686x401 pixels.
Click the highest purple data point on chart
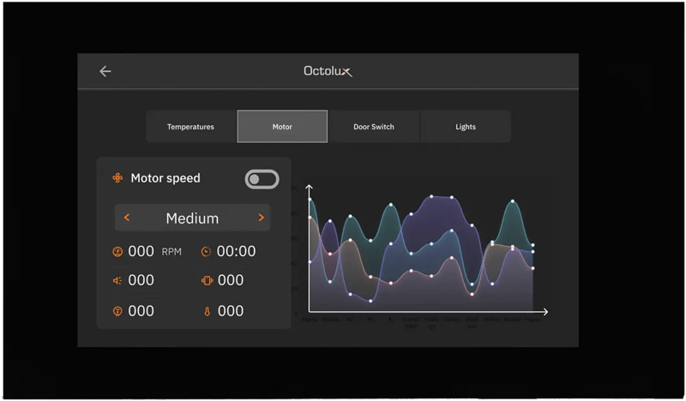coord(431,196)
